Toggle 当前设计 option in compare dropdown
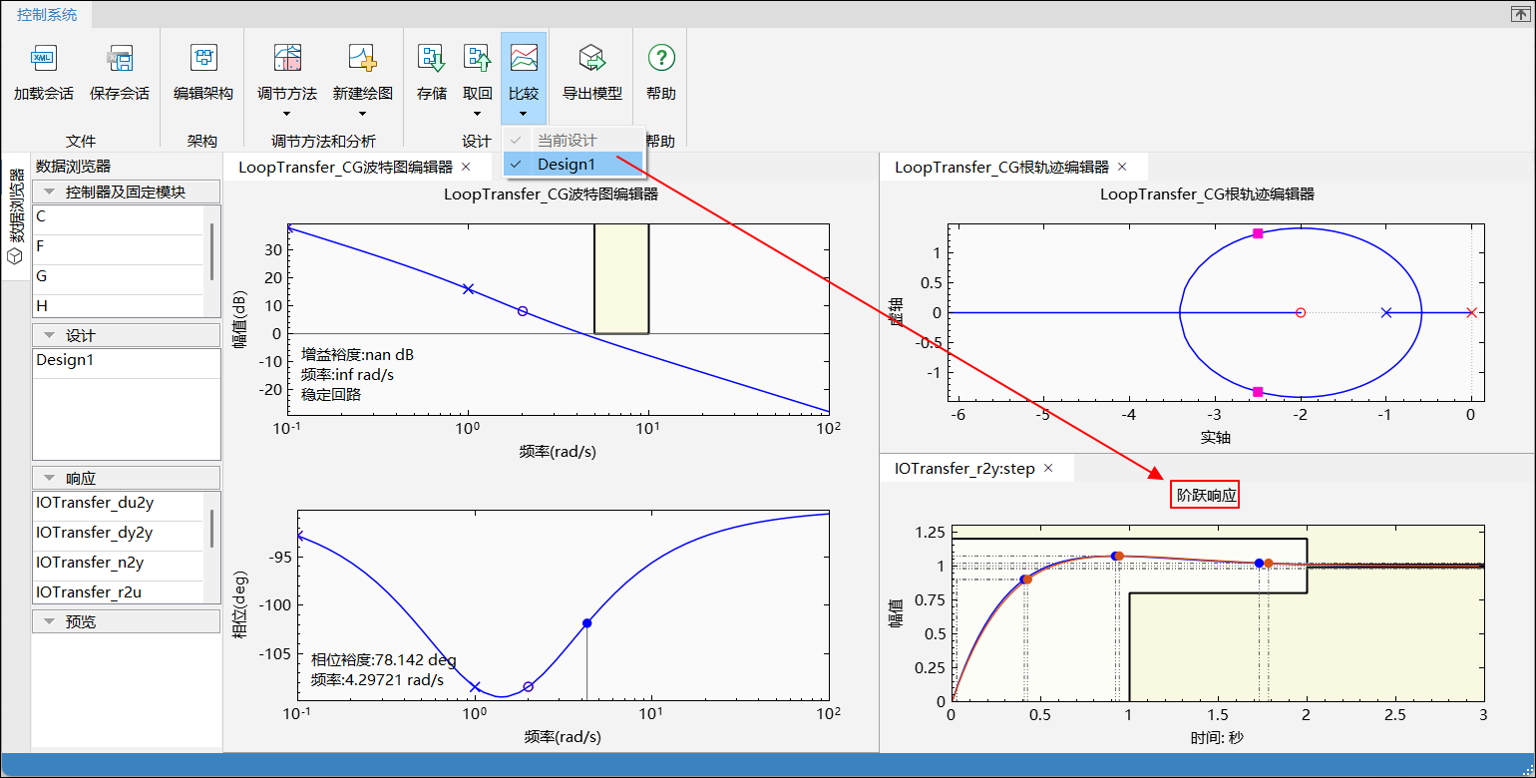 click(x=567, y=141)
